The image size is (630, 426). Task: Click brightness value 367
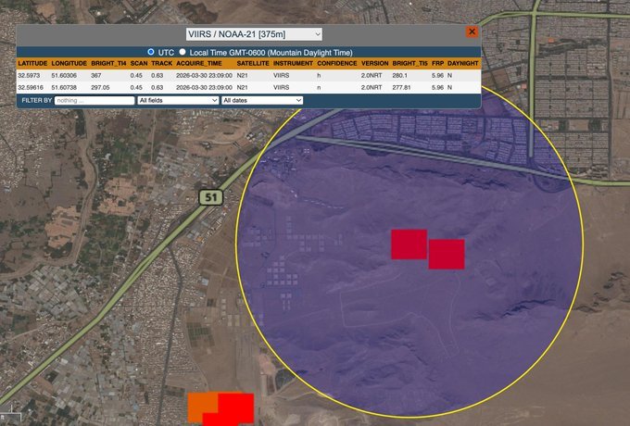96,76
